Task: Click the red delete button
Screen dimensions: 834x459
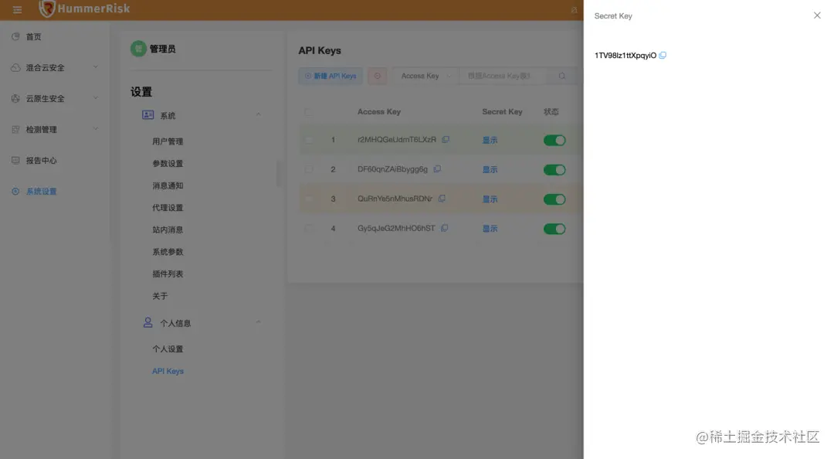Action: point(377,76)
